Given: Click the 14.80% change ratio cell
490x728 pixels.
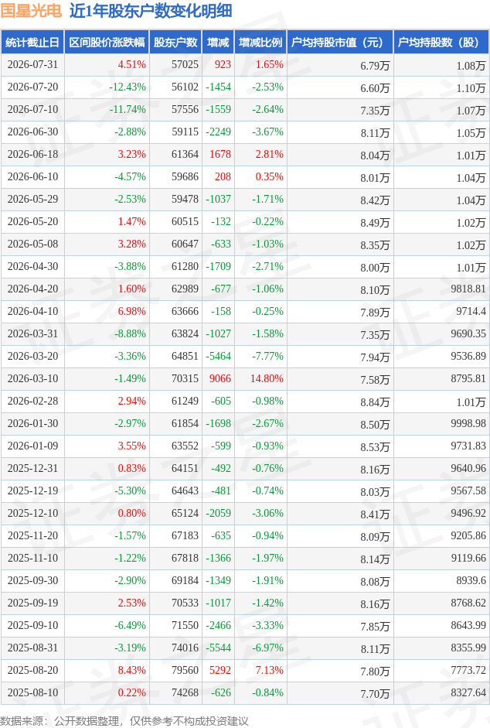Looking at the screenshot, I should click(x=267, y=378).
